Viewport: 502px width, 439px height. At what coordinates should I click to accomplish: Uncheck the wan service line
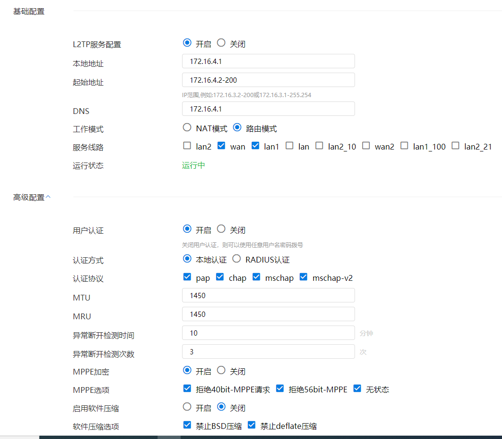[221, 146]
